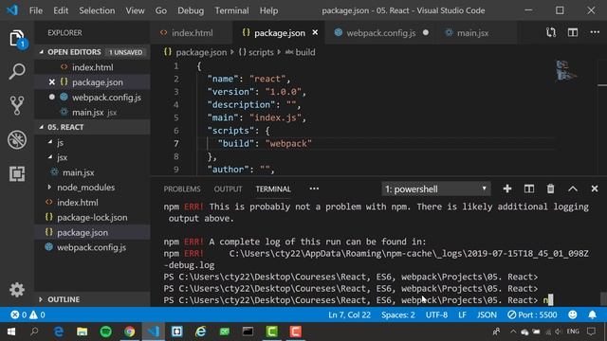Open the Explorer view in activity bar
This screenshot has width=607, height=341.
click(17, 39)
